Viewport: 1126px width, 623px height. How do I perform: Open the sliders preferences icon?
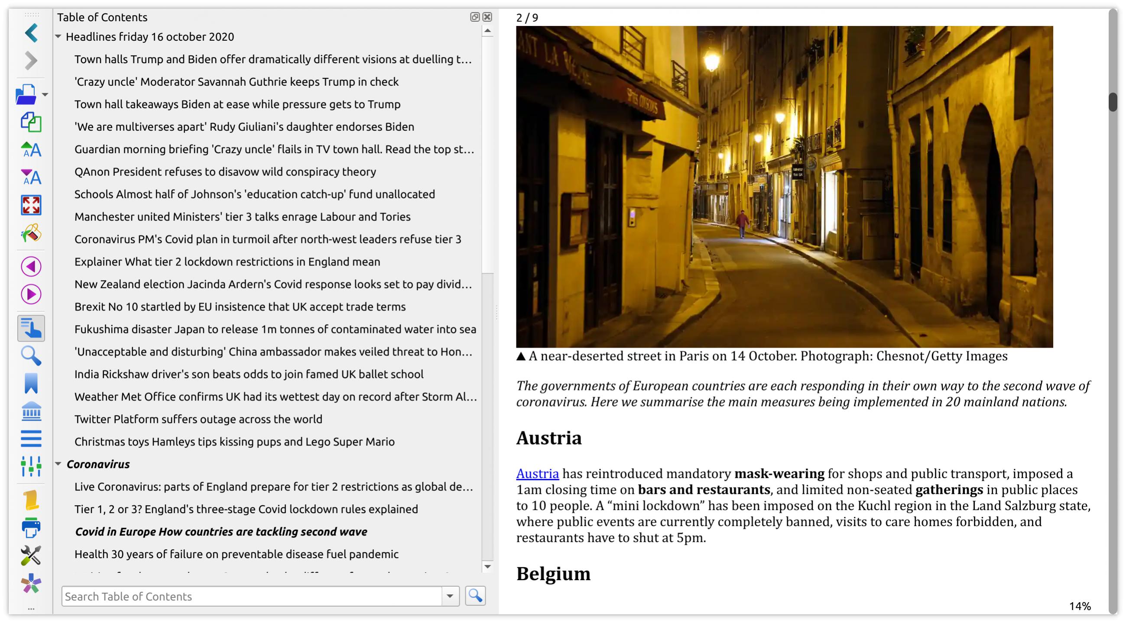31,467
